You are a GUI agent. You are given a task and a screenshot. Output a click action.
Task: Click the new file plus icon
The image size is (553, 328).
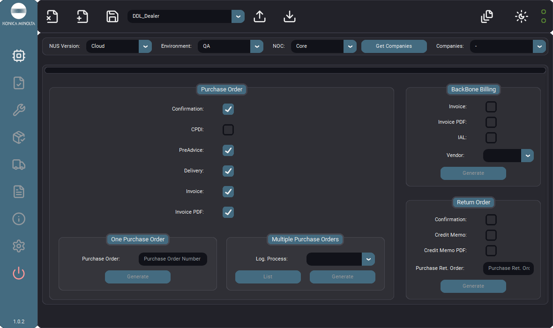point(82,16)
